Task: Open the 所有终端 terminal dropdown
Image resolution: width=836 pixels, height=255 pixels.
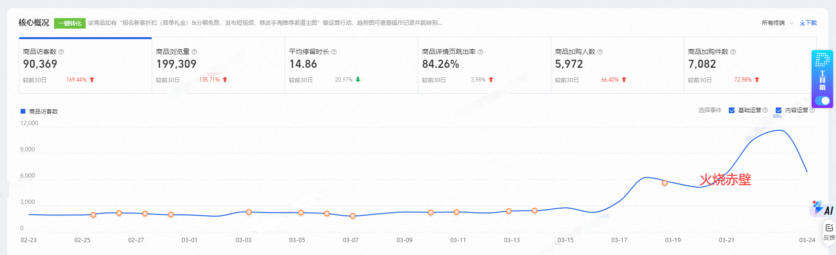Action: (777, 23)
